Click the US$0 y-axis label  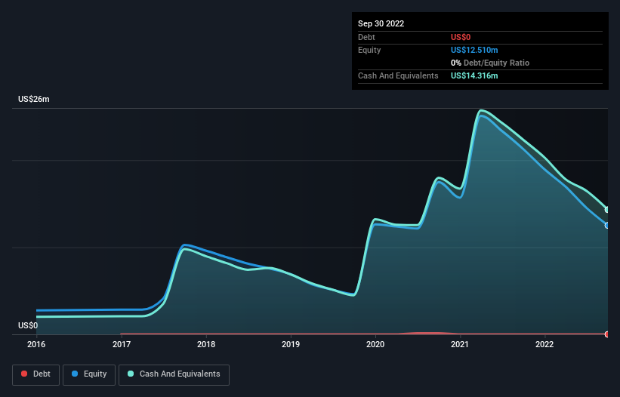(28, 325)
